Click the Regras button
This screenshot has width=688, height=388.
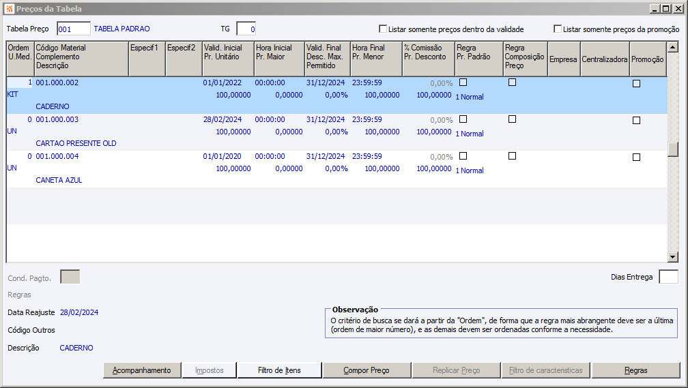635,370
